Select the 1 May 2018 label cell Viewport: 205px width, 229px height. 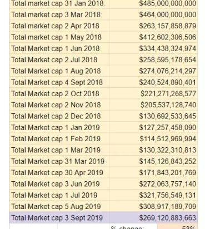(x=59, y=37)
